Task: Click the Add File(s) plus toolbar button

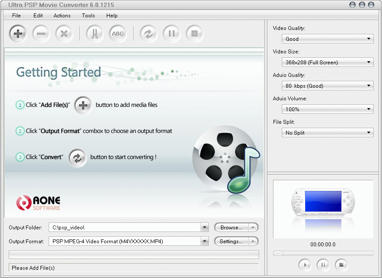Action: (x=18, y=33)
